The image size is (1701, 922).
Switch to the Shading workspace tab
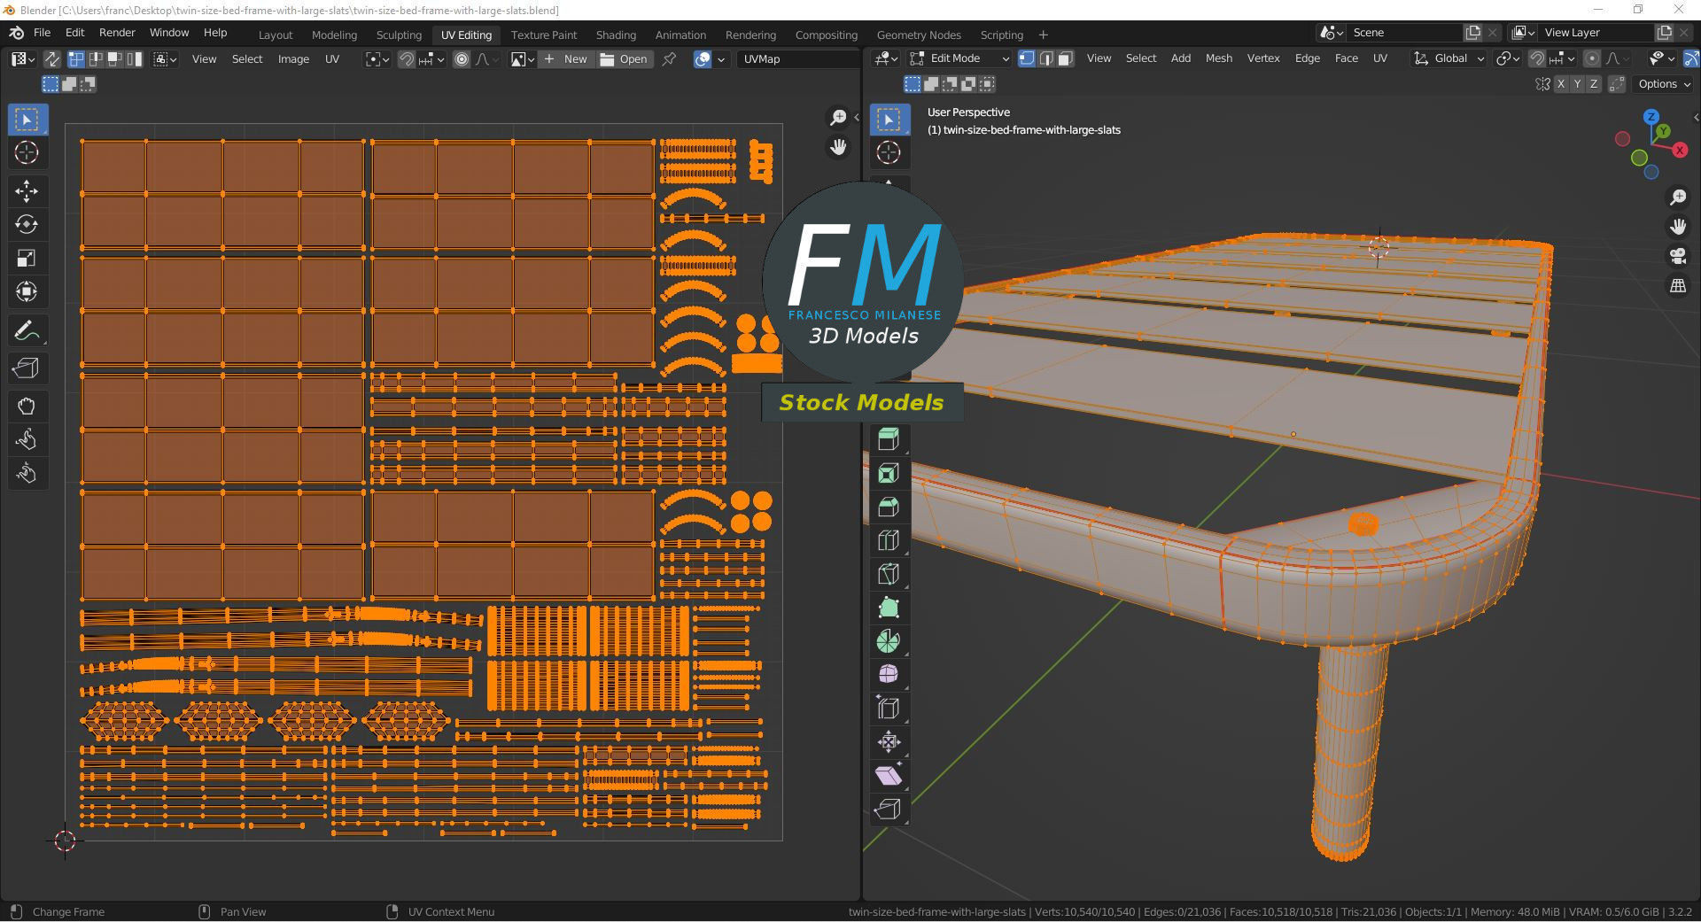[616, 35]
